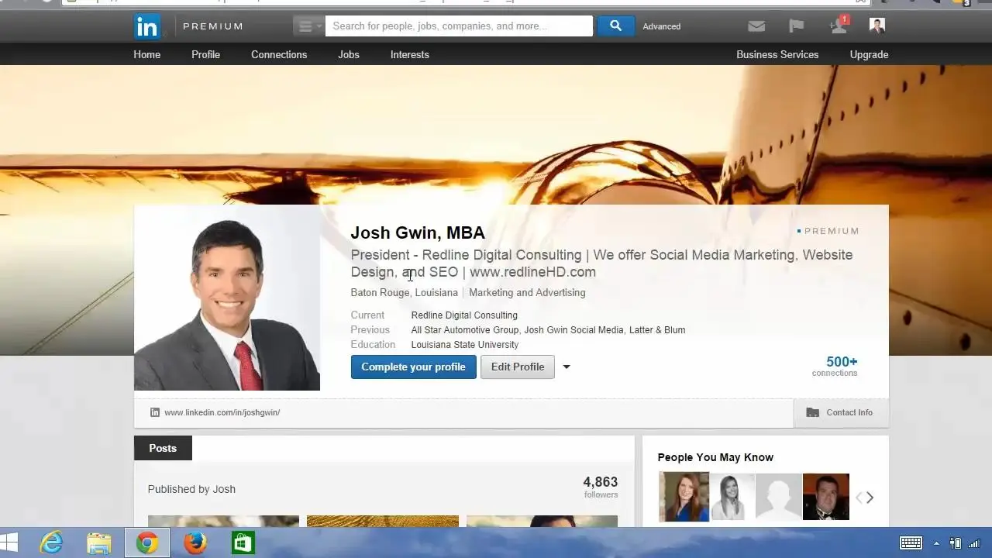Click Complete your profile button

pos(414,367)
